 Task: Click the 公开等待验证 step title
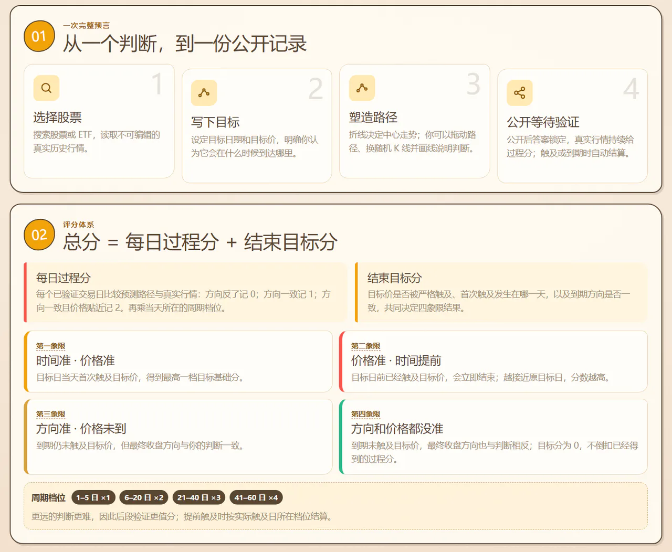pyautogui.click(x=543, y=122)
